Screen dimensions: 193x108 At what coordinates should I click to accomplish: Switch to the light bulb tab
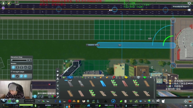click(151, 78)
